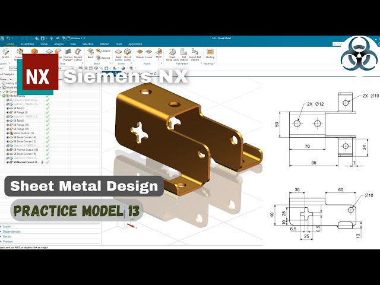This screenshot has width=380, height=285.
Task: Select the last SB Normal Cutout row
Action: coord(26,162)
